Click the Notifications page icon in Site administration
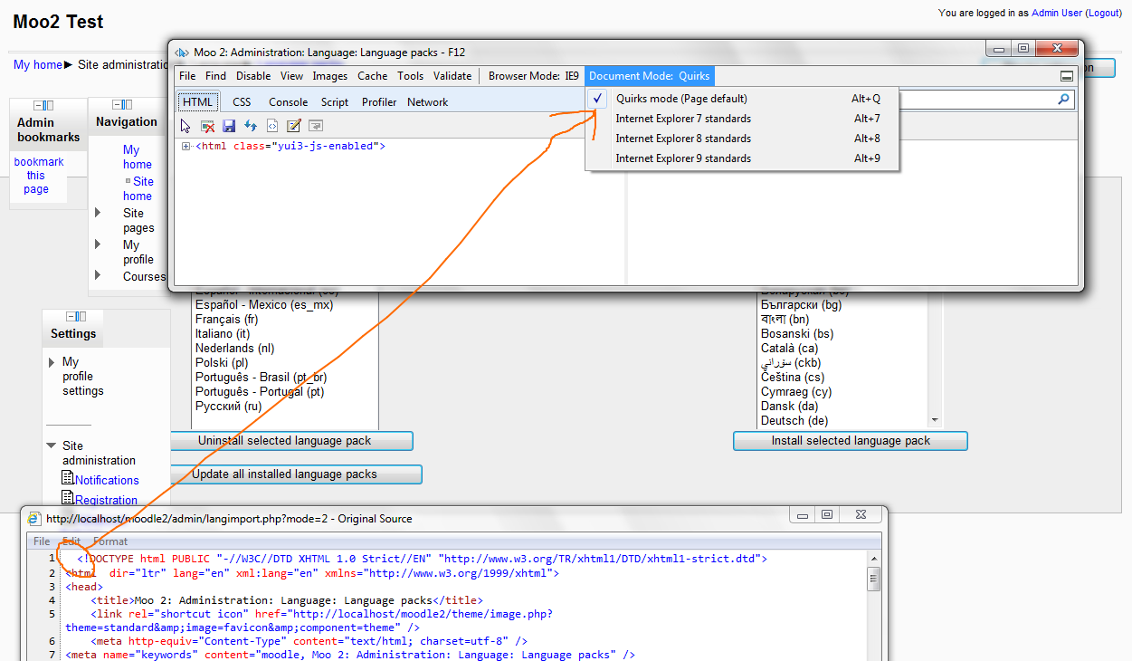This screenshot has width=1132, height=661. click(68, 478)
